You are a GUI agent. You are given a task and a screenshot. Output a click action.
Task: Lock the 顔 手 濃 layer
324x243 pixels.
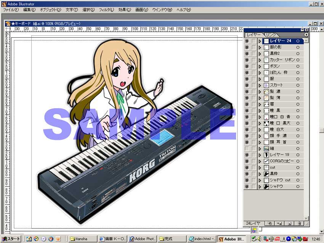tap(253, 136)
